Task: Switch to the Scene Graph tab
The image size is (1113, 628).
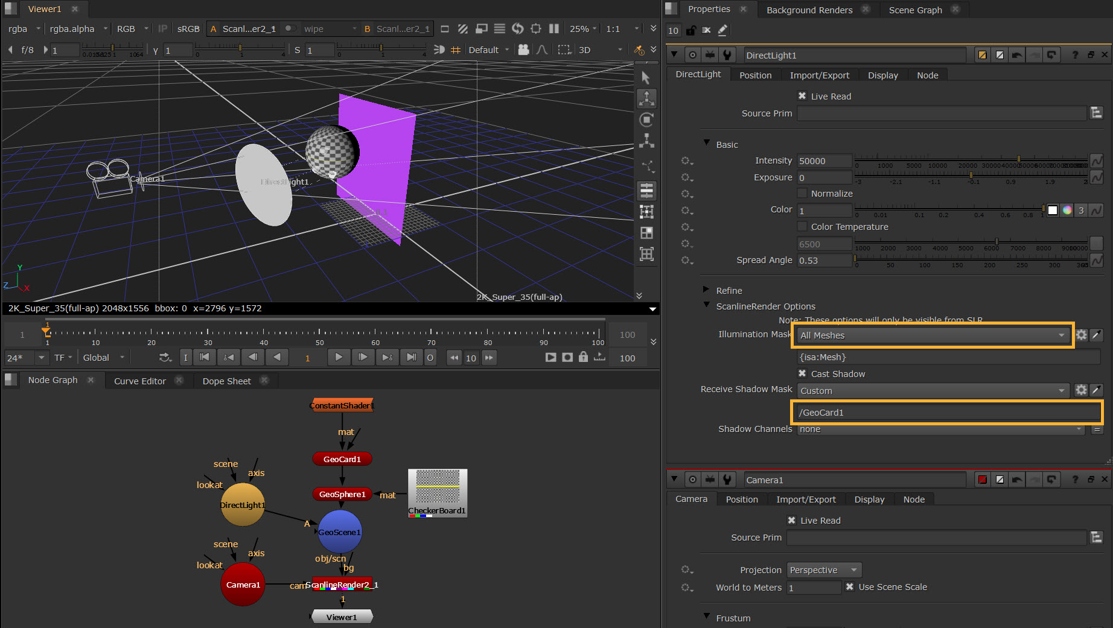Action: coord(915,10)
